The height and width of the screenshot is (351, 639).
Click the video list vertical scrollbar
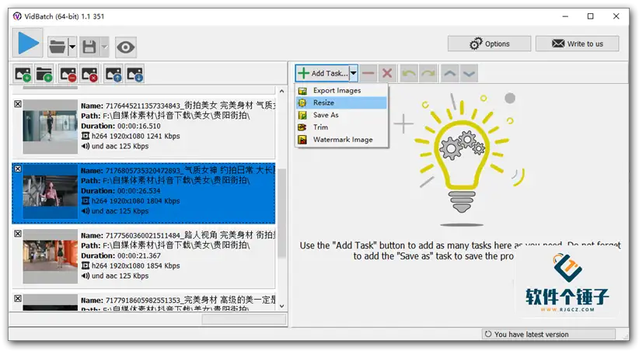point(281,194)
